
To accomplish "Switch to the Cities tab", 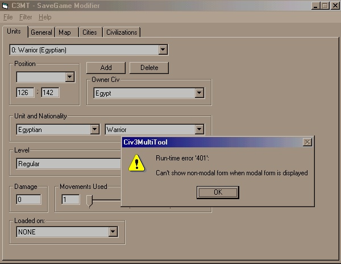I will (89, 32).
